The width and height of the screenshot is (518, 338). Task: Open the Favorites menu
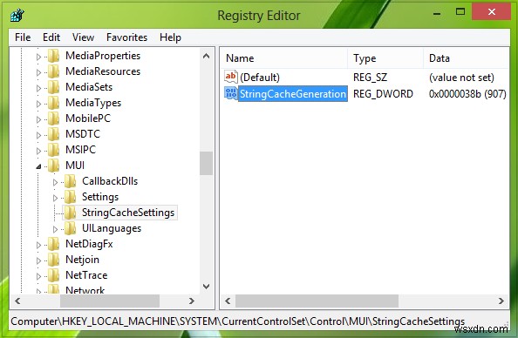[x=126, y=37]
